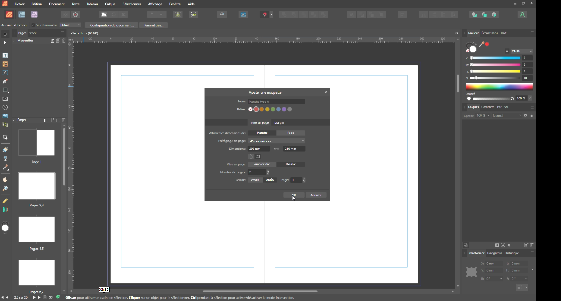561x301 pixels.
Task: Click the Annuler button
Action: tap(316, 195)
